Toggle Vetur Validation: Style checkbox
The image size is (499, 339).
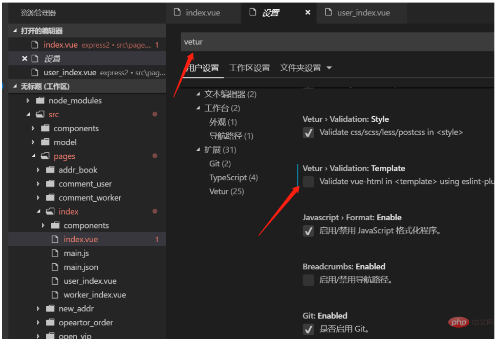coord(309,133)
